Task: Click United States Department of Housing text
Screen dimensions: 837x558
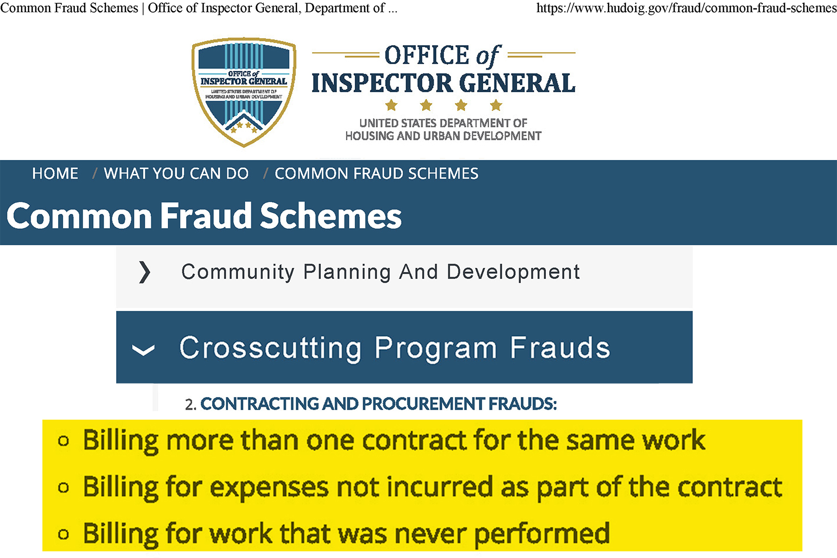Action: 443,129
